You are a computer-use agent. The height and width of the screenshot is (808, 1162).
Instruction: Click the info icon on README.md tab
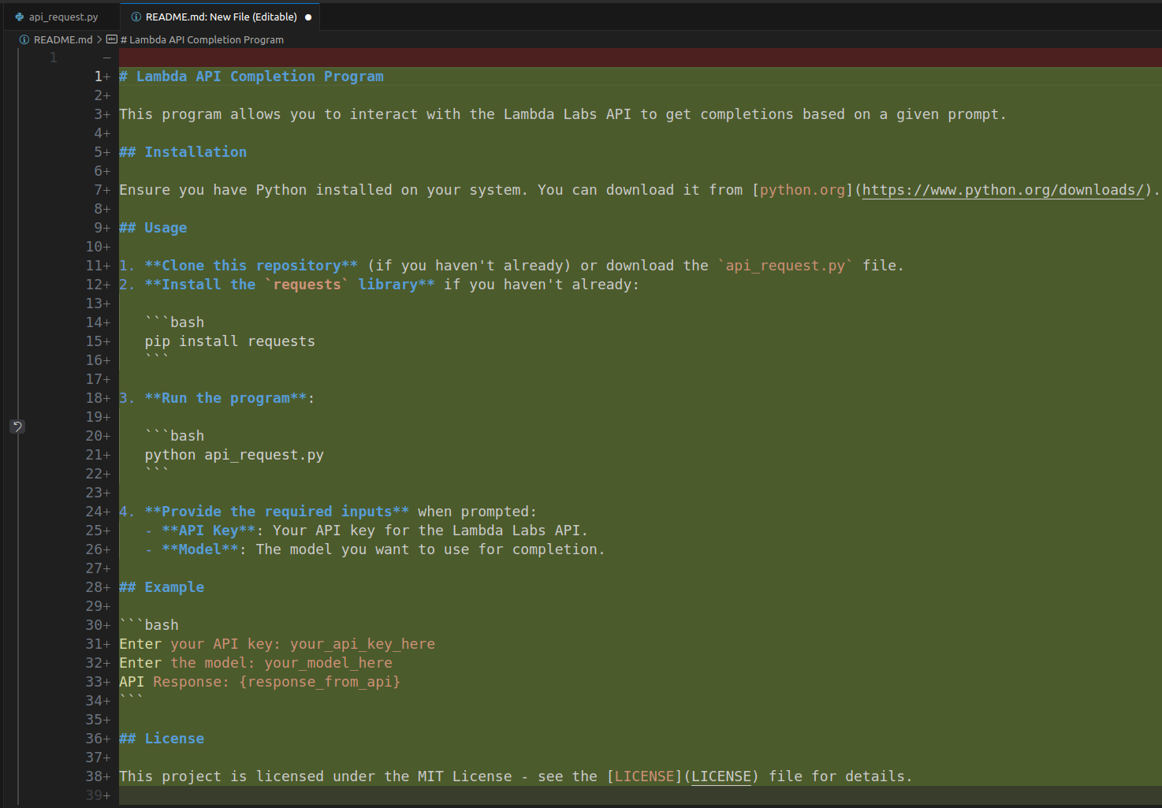point(136,17)
